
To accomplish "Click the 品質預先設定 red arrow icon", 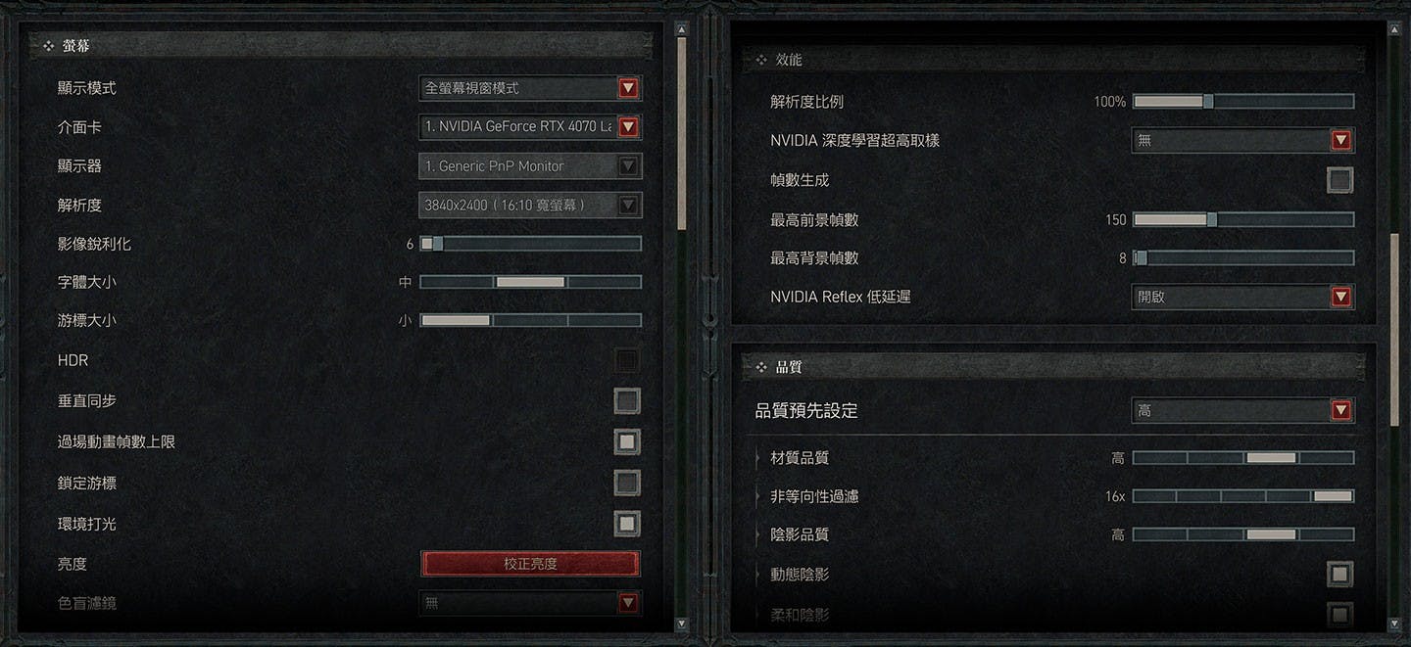I will tap(1341, 410).
